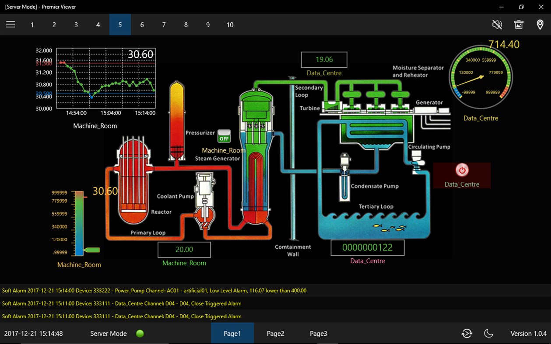551x344 pixels.
Task: Click the Server Mode label
Action: [x=109, y=334]
